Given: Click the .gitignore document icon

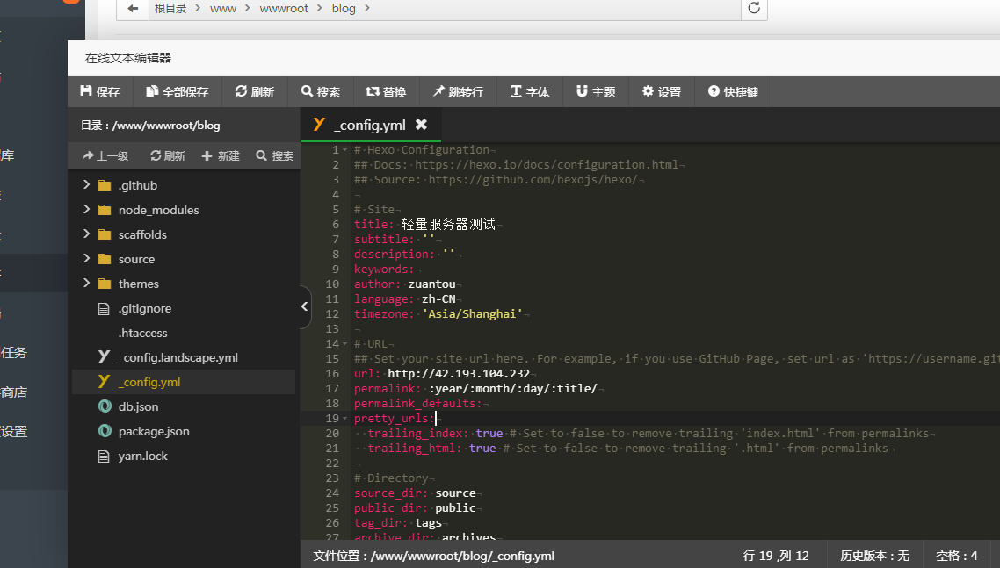Looking at the screenshot, I should [104, 308].
